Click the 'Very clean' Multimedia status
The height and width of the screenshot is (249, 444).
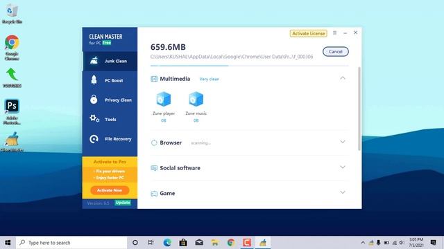coord(210,79)
